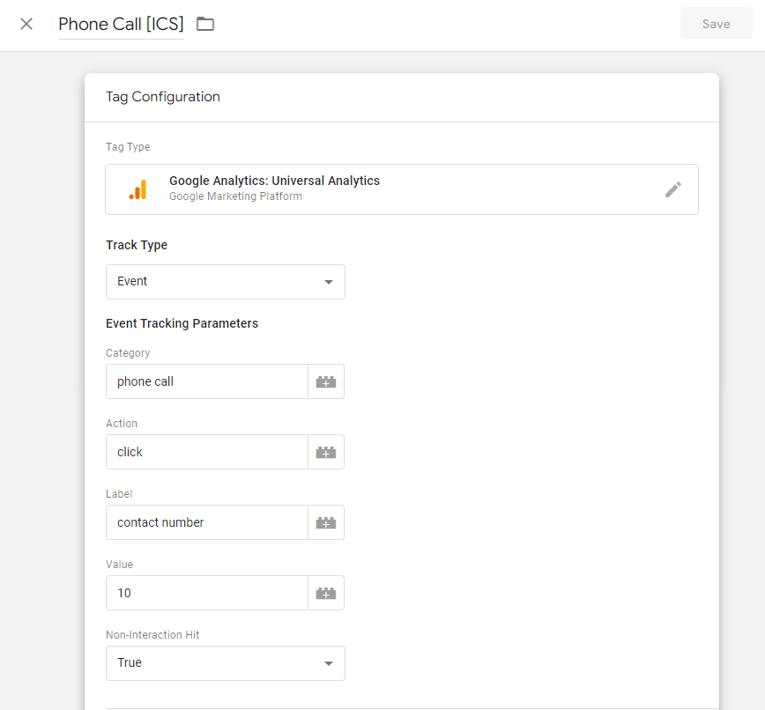
Task: Click the Value field containing 10
Action: pos(207,593)
